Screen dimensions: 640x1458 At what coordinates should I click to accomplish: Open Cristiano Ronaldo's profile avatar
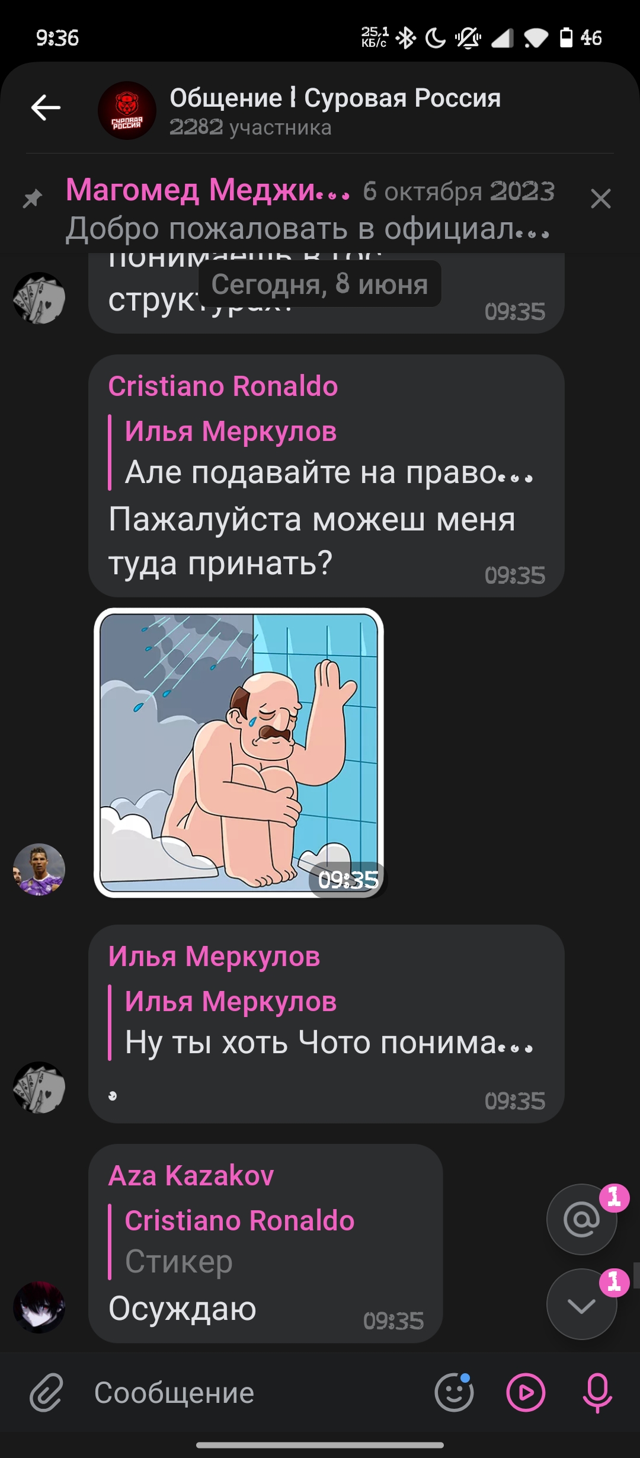coord(39,869)
